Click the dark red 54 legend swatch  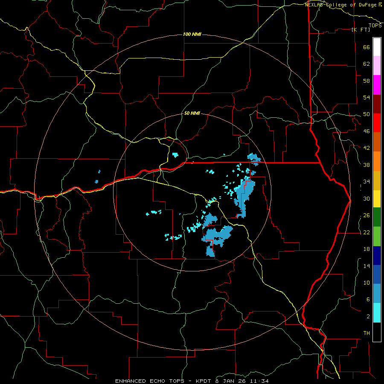(377, 104)
